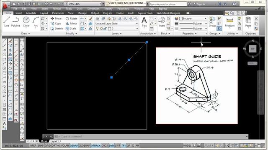Viewport: 268px width, 150px height.
Task: Open the Format menu
Action: point(57,9)
